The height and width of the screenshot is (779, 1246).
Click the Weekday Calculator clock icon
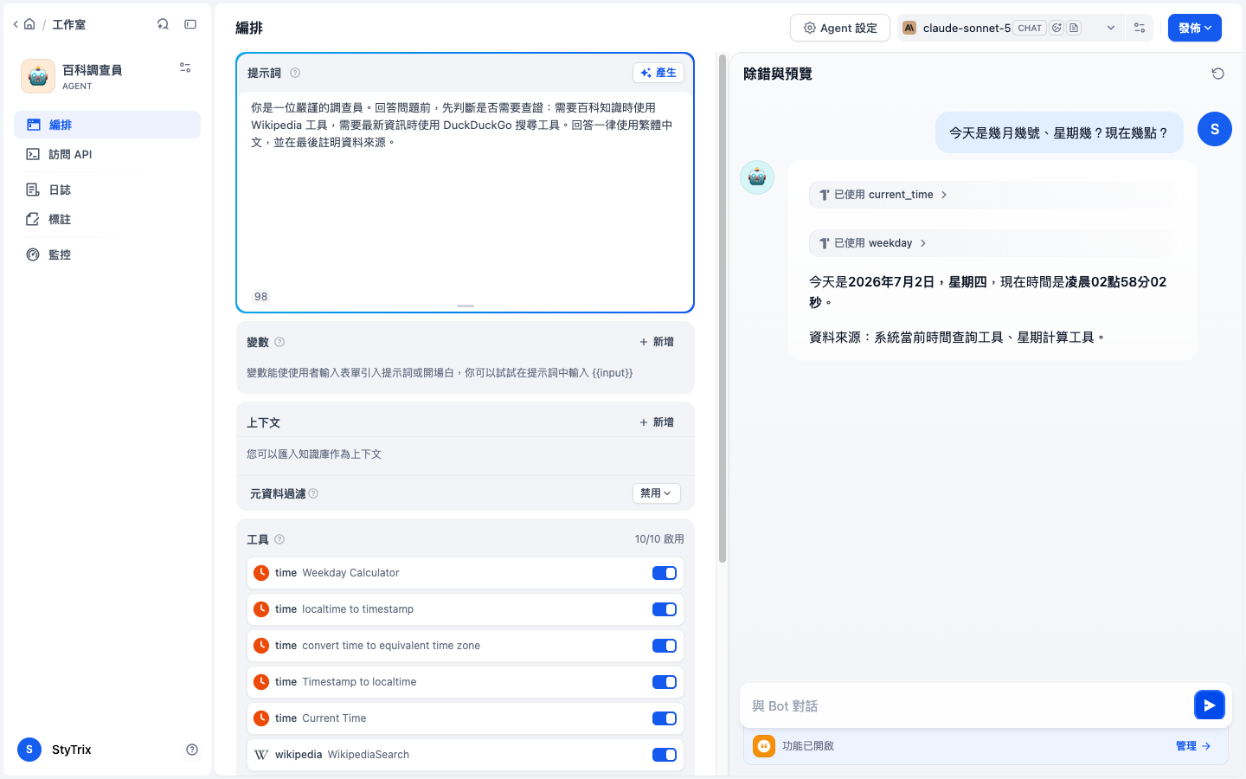tap(261, 573)
